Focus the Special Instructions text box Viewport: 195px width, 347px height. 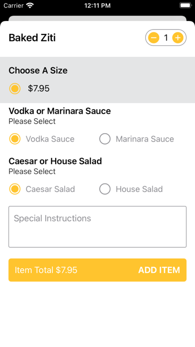click(97, 227)
